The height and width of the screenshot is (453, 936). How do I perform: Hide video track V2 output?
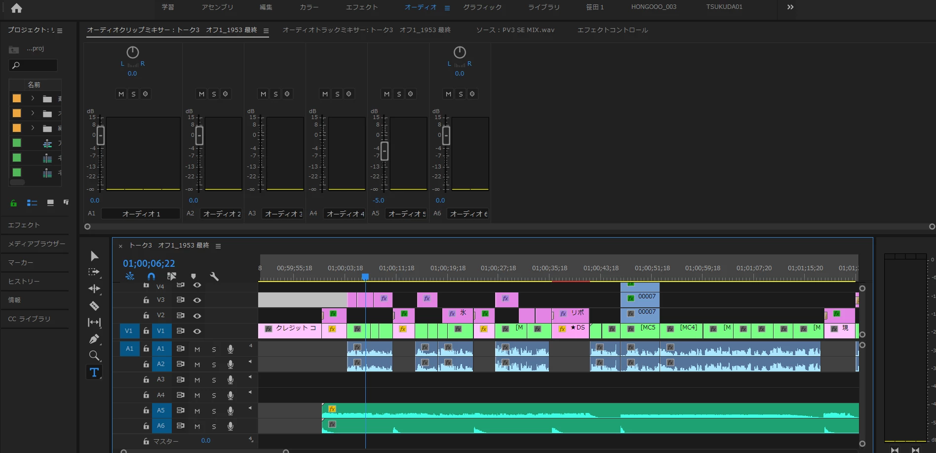tap(197, 316)
